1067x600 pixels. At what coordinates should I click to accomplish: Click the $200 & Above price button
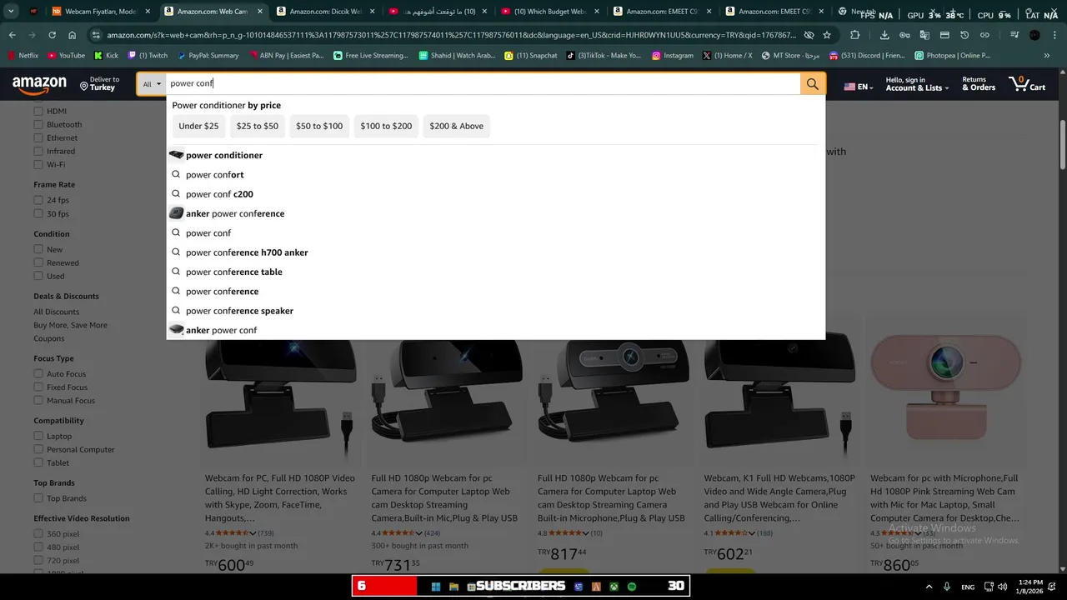pyautogui.click(x=456, y=126)
